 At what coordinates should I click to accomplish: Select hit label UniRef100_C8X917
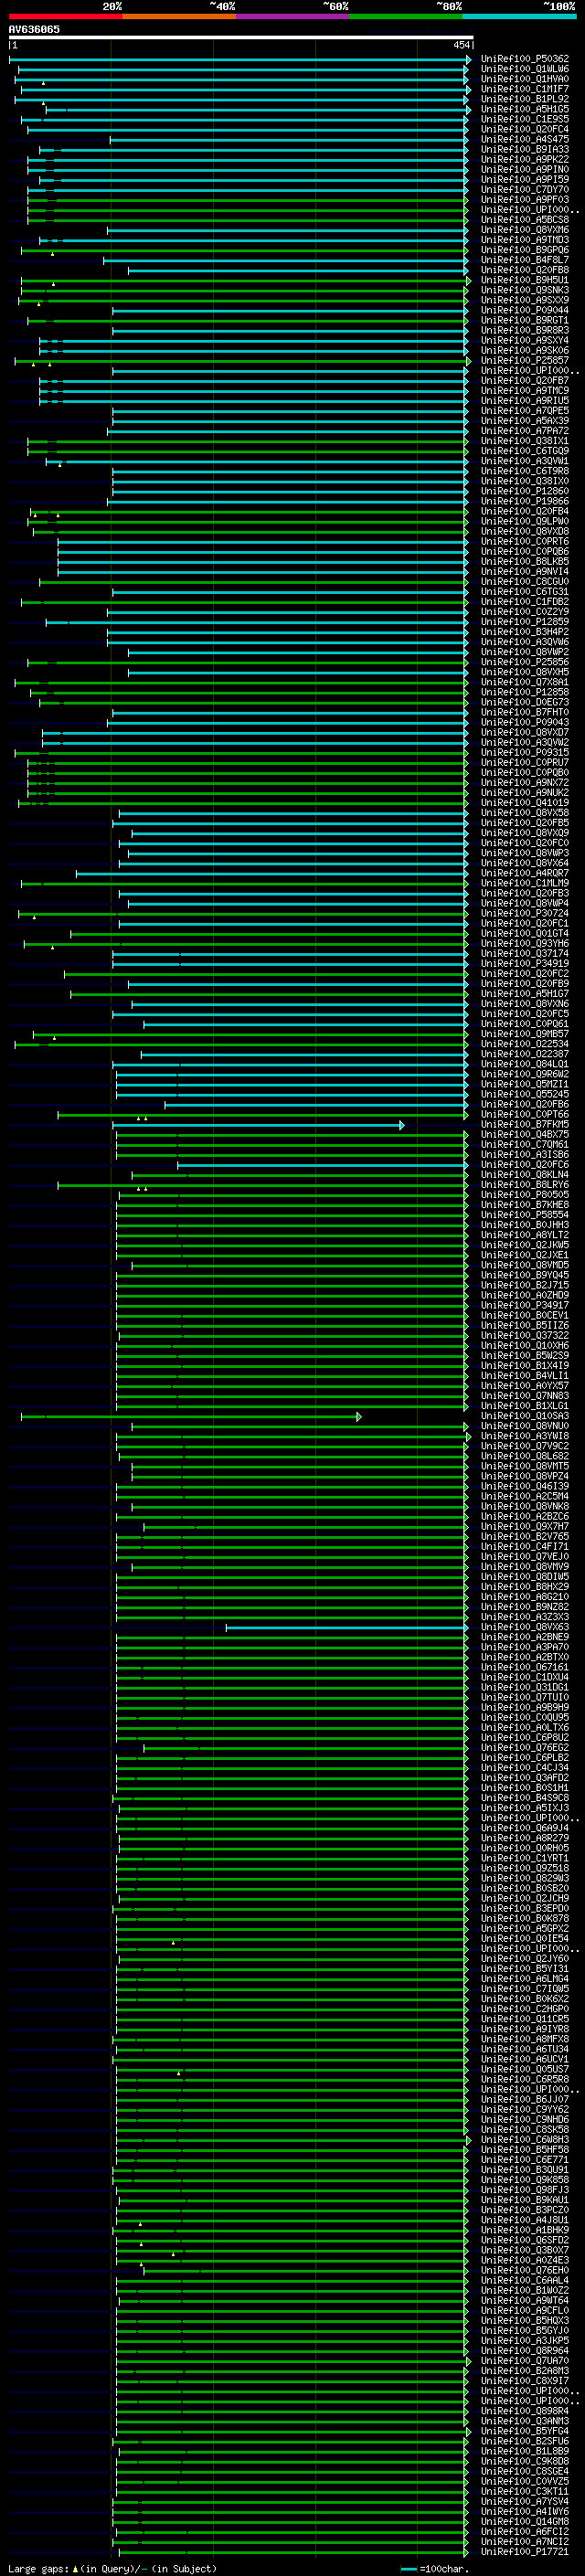[525, 2381]
